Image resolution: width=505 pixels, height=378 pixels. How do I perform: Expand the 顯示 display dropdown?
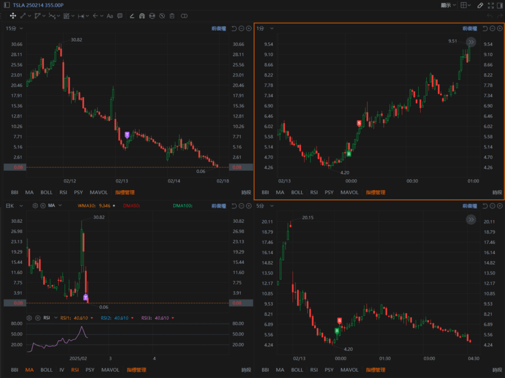tap(449, 5)
